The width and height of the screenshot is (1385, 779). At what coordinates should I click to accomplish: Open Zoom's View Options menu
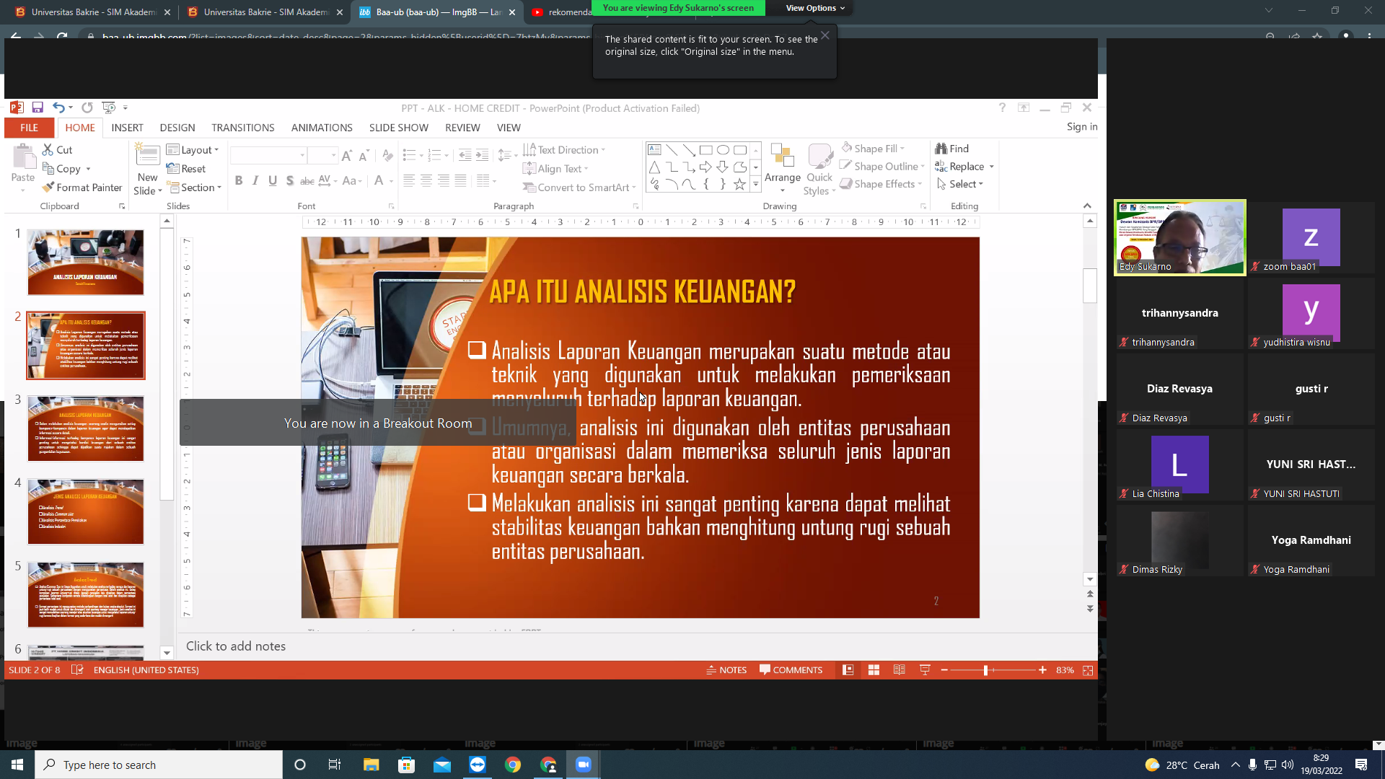815,8
